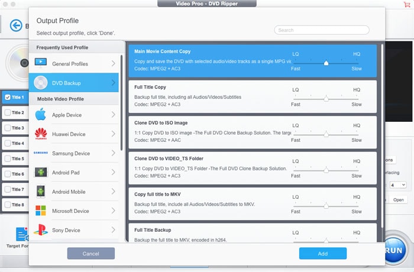The width and height of the screenshot is (414, 272).
Task: Click Clone DVD to ISO Image quality slider
Action: pyautogui.click(x=326, y=134)
